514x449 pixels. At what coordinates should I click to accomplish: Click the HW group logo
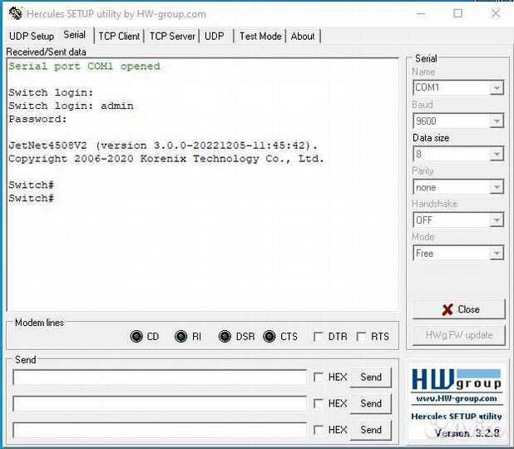456,381
